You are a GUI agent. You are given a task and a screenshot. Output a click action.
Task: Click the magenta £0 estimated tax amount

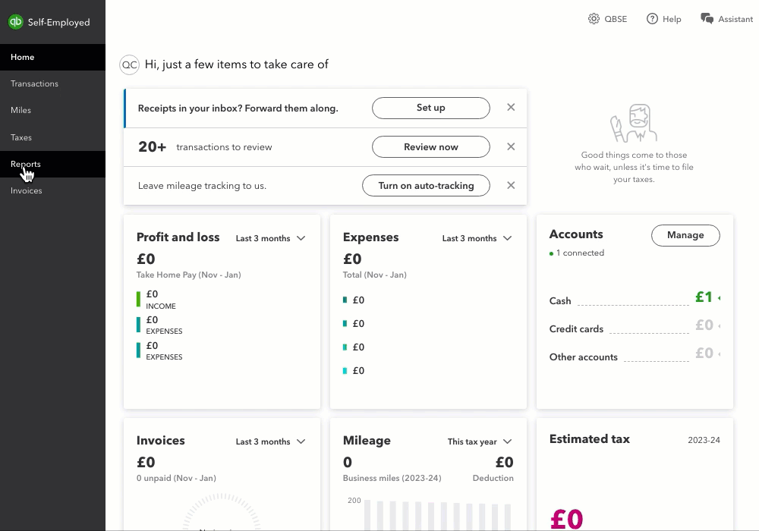pyautogui.click(x=567, y=519)
